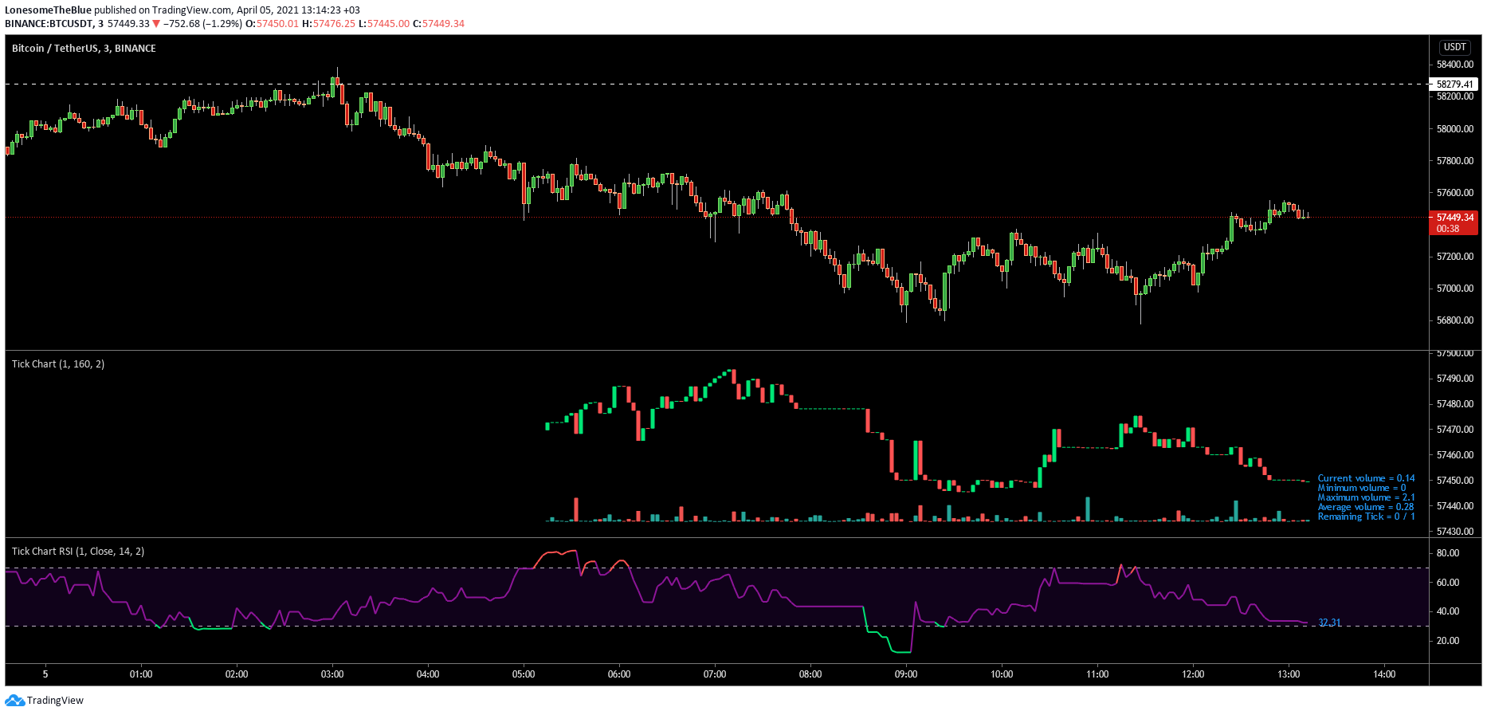Click the 58000.00 price axis label

click(x=1455, y=129)
